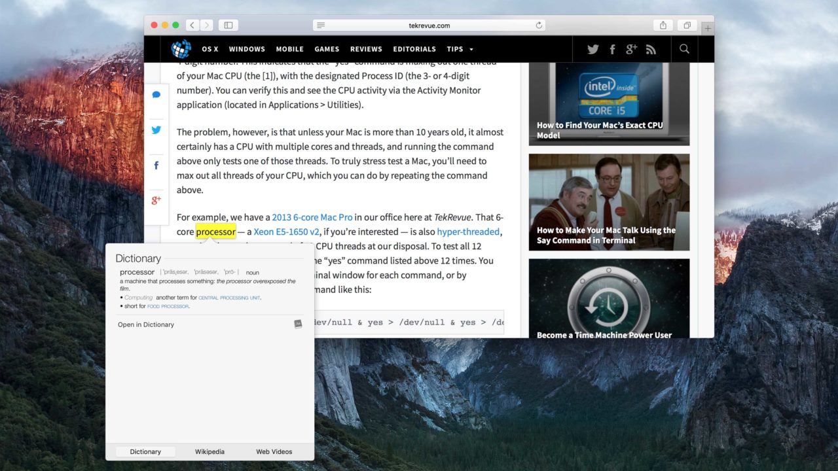The image size is (838, 471).
Task: Follow CENTRAL PROCESSING UNIT link in definition
Action: (x=229, y=298)
